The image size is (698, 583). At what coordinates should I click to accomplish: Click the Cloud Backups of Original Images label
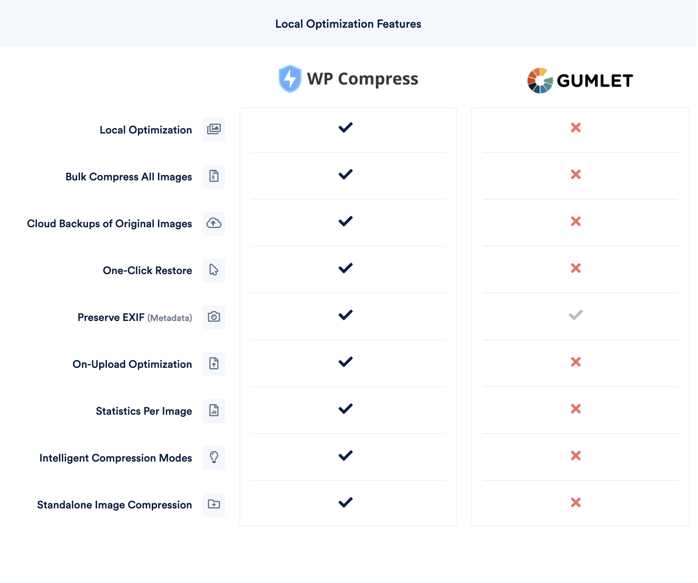109,224
